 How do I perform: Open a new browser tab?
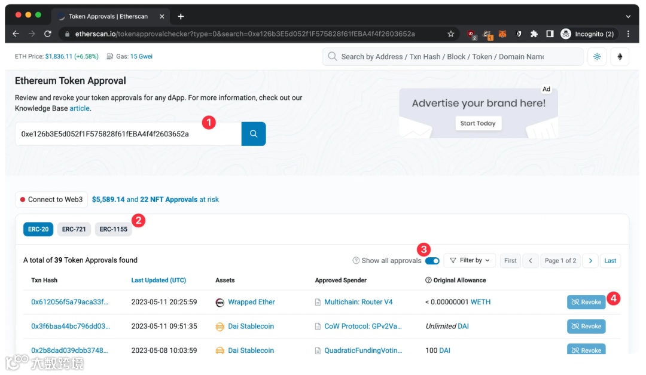pyautogui.click(x=181, y=17)
